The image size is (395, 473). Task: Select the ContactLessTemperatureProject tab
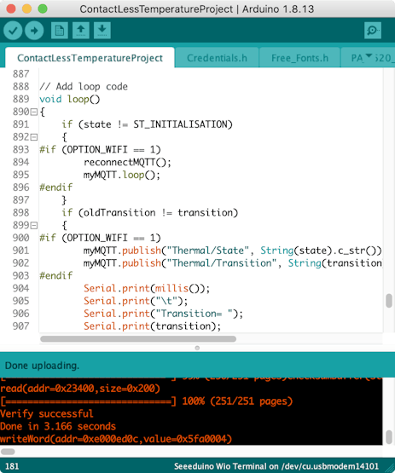pyautogui.click(x=90, y=58)
